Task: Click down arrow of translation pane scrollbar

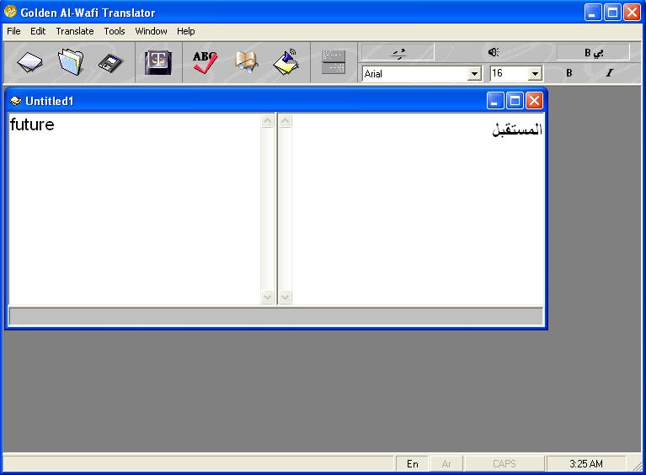Action: tap(285, 297)
